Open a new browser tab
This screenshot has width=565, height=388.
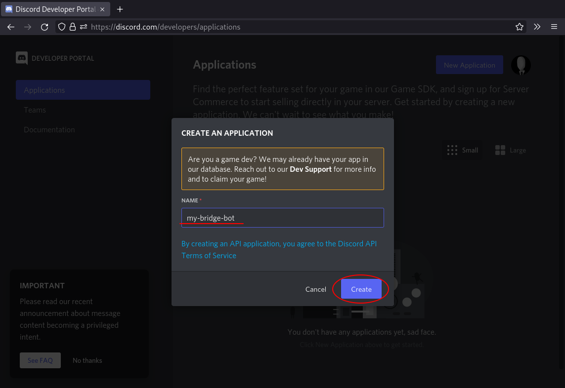click(120, 9)
